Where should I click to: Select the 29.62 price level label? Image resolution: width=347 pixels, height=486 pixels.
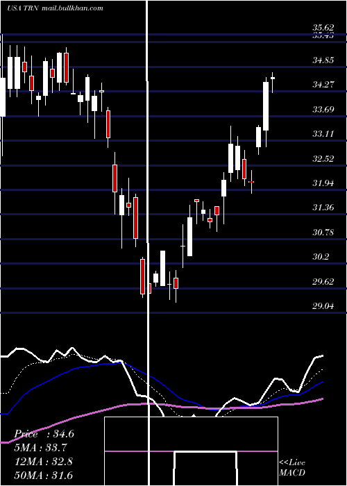coord(323,281)
